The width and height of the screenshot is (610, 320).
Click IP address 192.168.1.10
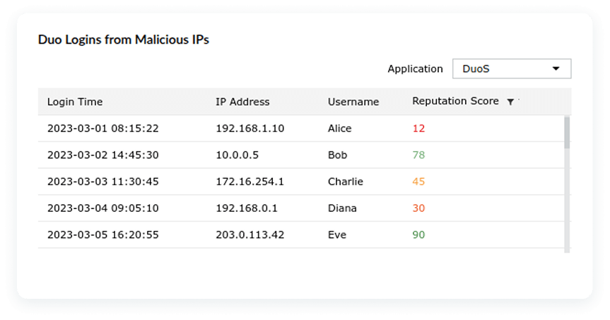click(x=250, y=129)
